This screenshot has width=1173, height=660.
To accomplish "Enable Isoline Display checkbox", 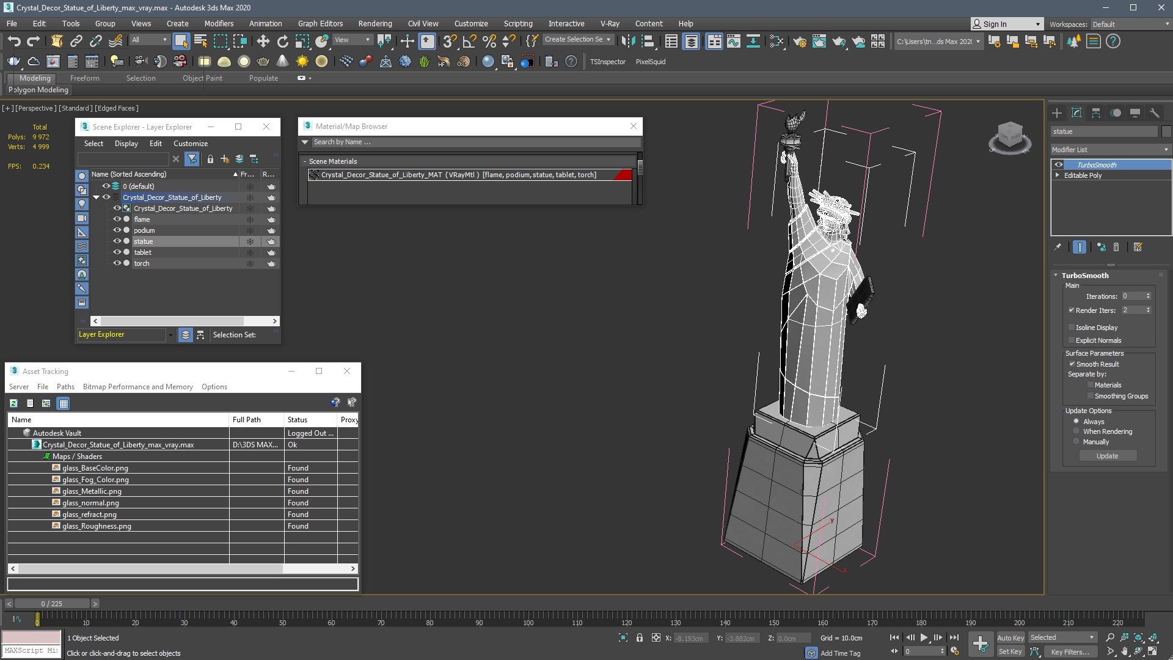I will [x=1071, y=328].
